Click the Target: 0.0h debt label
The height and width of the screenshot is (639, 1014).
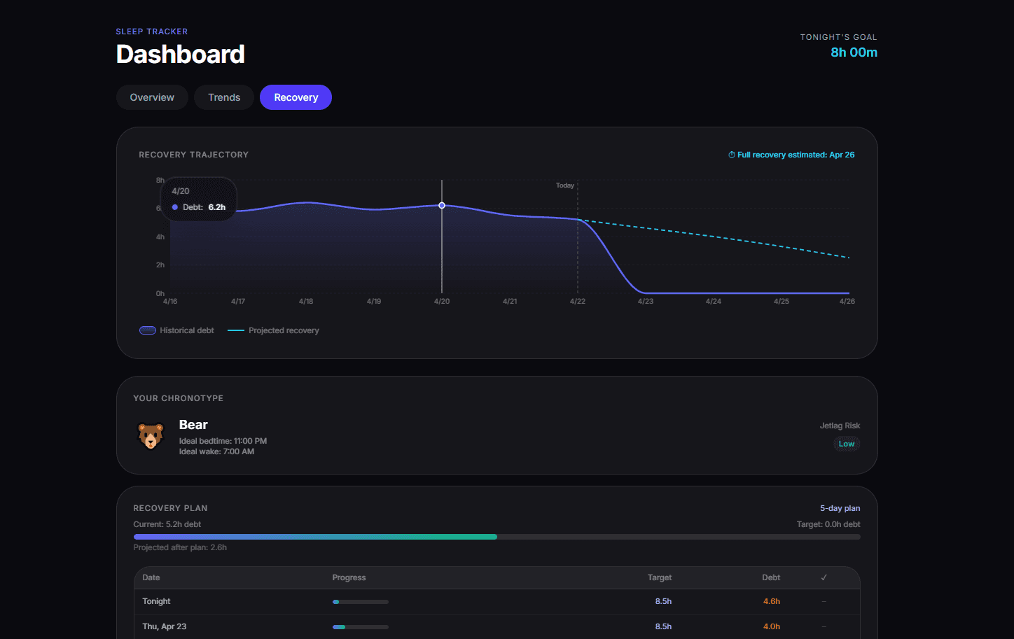click(x=828, y=524)
